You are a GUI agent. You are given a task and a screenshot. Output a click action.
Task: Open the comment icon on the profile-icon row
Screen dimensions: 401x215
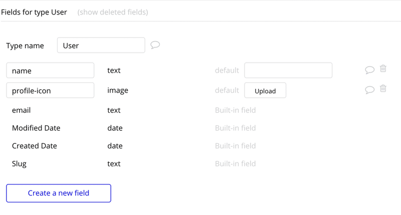[x=369, y=90]
